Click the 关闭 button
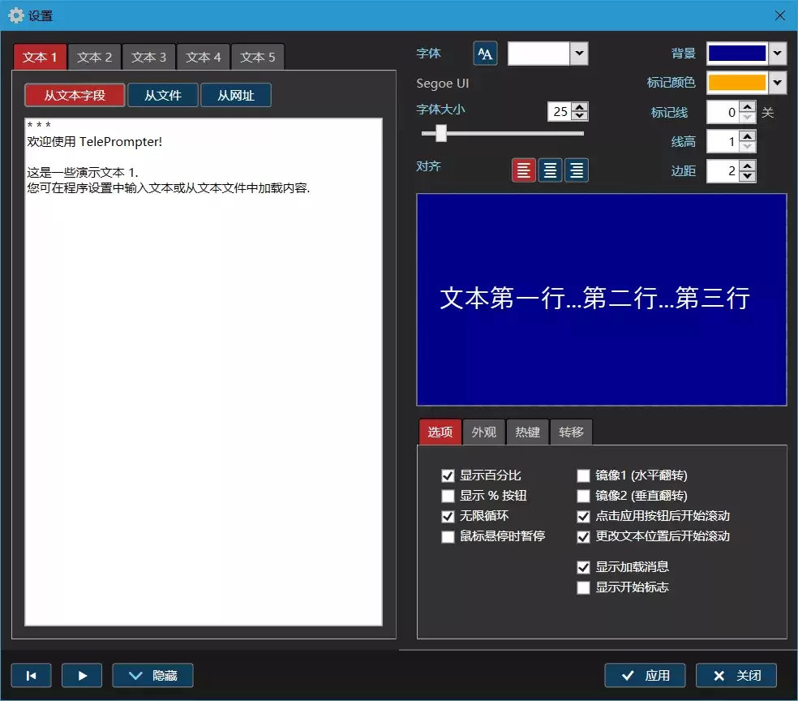Screen dimensions: 798x701 [736, 676]
